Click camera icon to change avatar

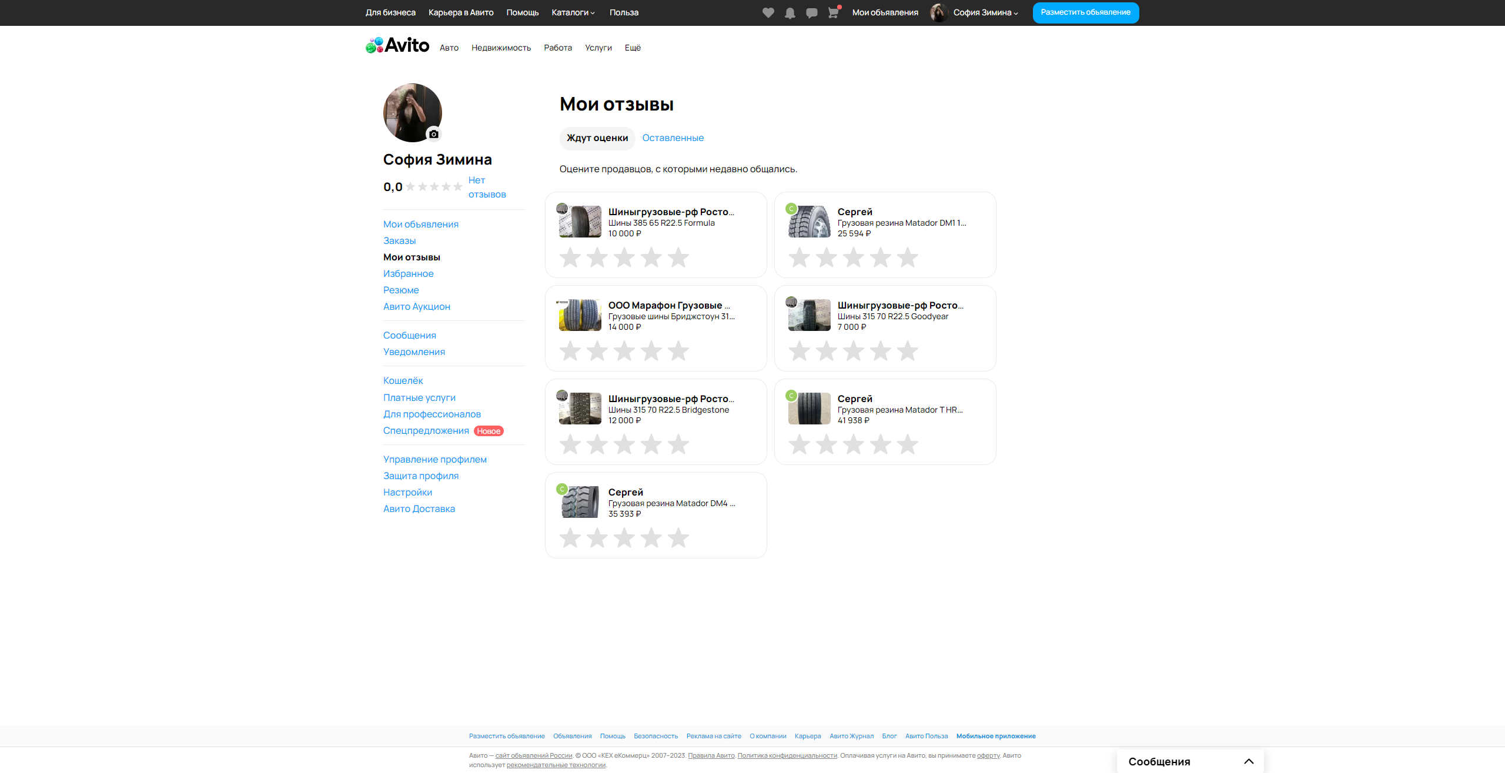pyautogui.click(x=434, y=134)
